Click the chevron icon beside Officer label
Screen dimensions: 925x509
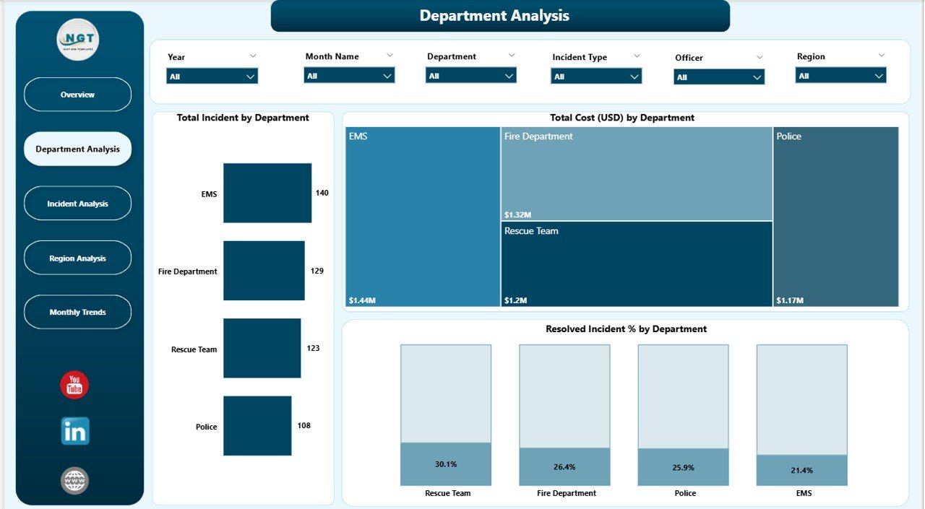point(760,56)
